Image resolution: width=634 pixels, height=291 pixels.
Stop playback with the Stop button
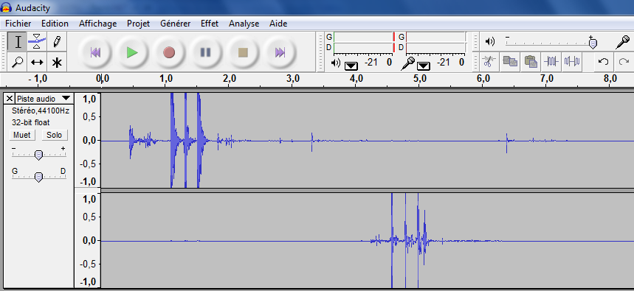243,52
